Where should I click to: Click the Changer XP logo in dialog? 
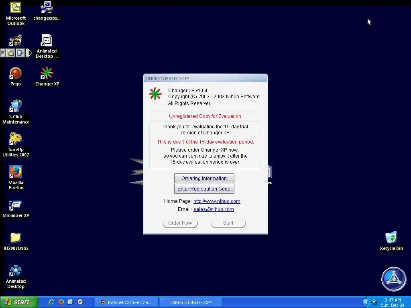pyautogui.click(x=155, y=94)
